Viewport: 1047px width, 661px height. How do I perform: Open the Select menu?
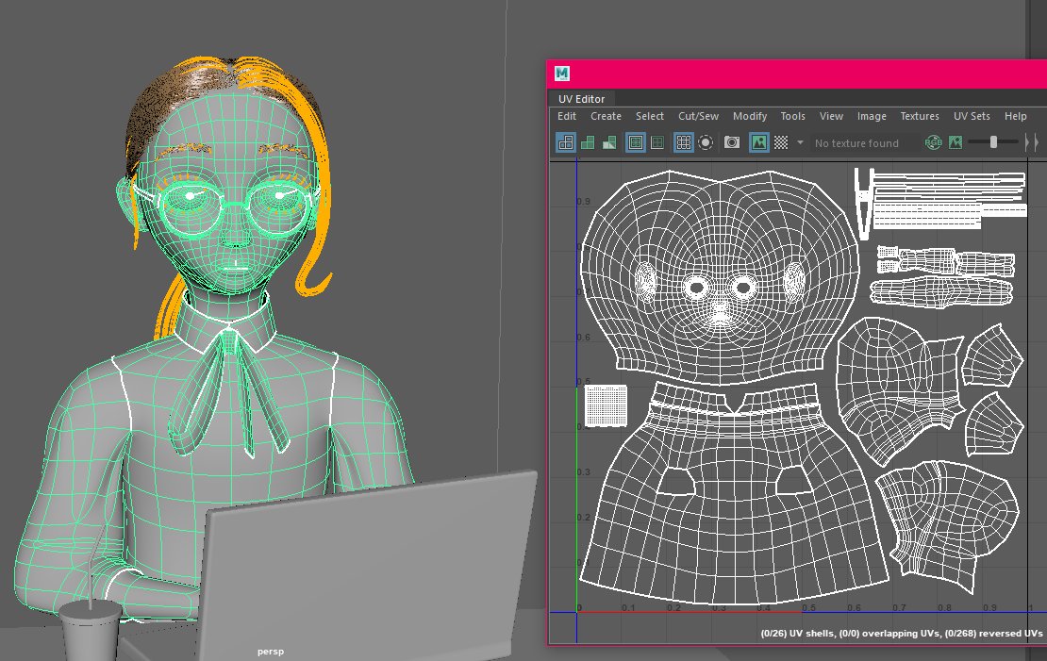tap(650, 116)
